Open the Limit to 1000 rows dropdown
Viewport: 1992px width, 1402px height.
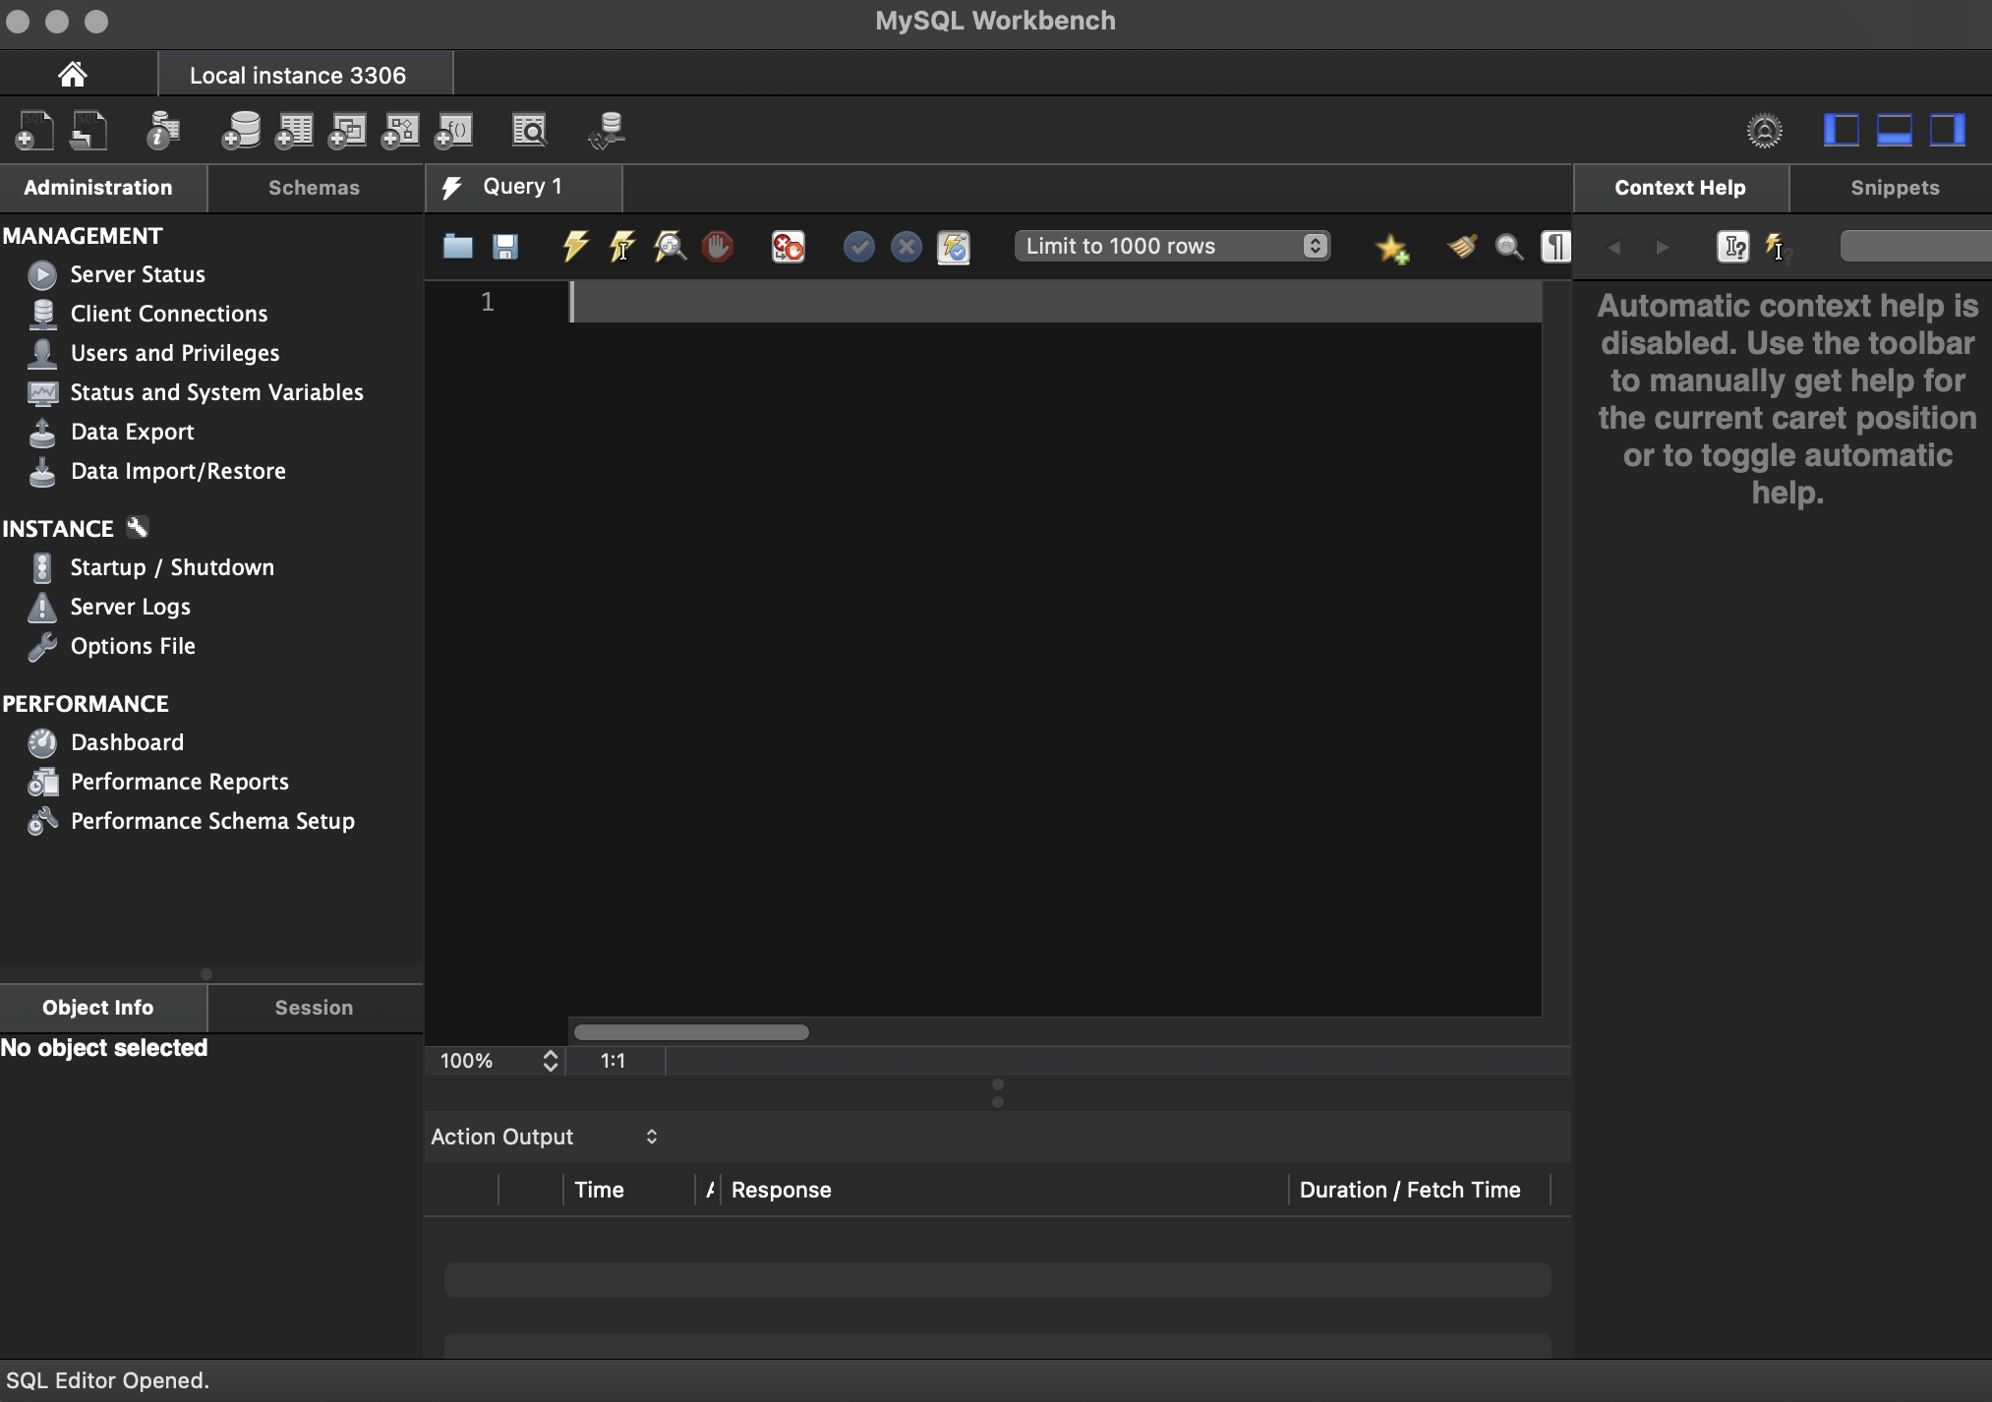pyautogui.click(x=1172, y=246)
